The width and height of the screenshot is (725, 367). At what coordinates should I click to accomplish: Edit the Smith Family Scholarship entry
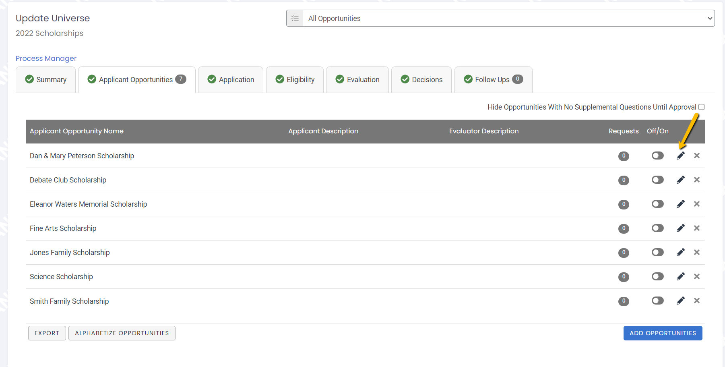pyautogui.click(x=680, y=301)
